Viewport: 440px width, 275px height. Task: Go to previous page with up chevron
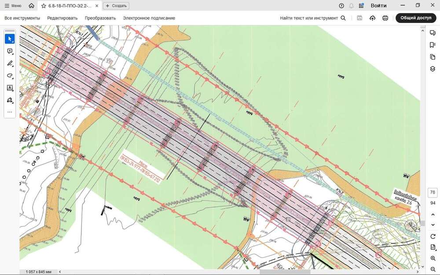point(433,215)
